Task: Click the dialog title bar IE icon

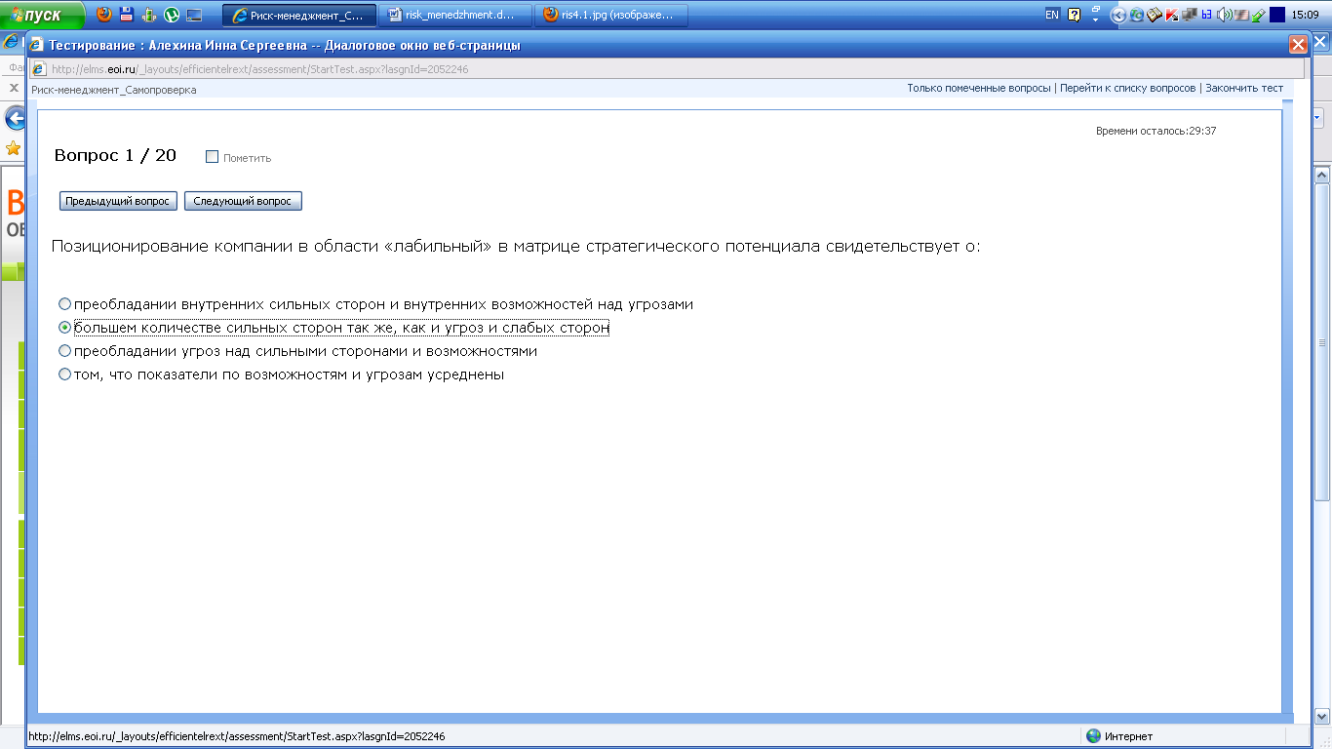Action: (x=37, y=45)
